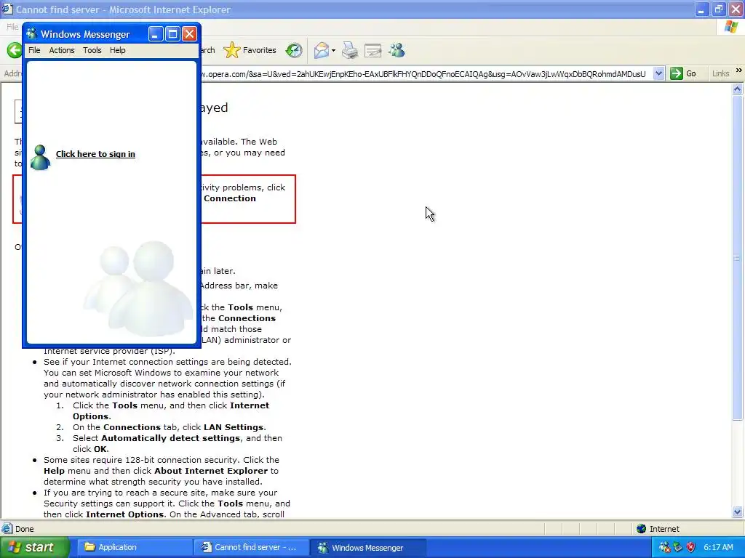Open the Actions menu in Windows Messenger
This screenshot has height=558, width=745.
pyautogui.click(x=62, y=50)
